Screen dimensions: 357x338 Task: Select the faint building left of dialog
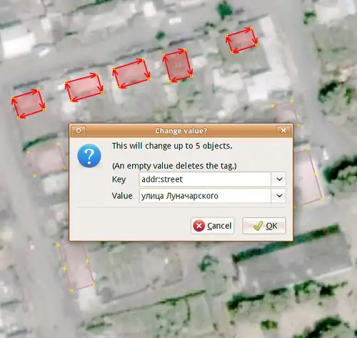tap(46, 159)
